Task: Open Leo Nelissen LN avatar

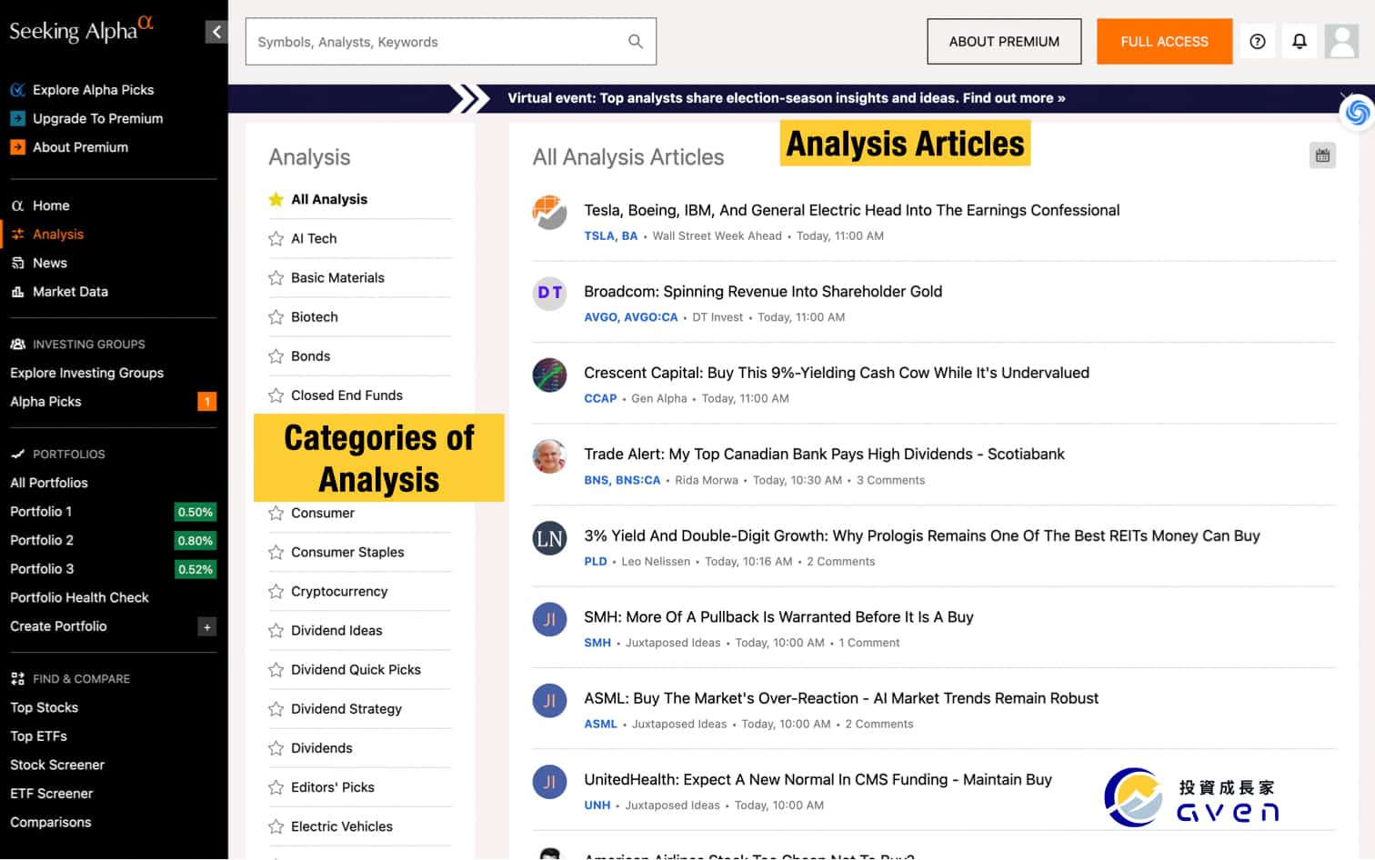Action: tap(549, 537)
